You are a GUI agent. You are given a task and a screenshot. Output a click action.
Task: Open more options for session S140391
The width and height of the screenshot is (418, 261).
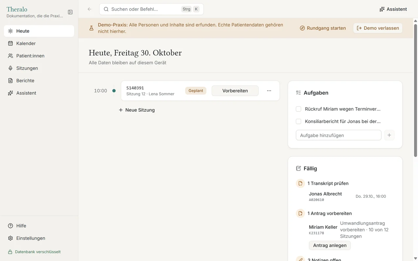point(269,91)
